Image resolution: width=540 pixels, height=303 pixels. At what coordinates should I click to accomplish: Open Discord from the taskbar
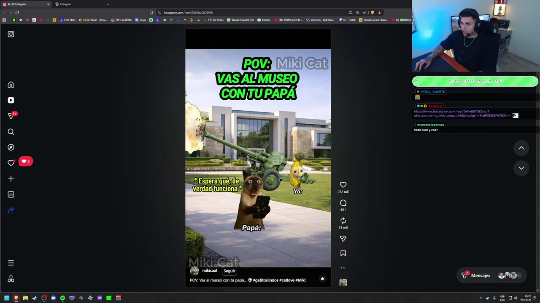53,298
